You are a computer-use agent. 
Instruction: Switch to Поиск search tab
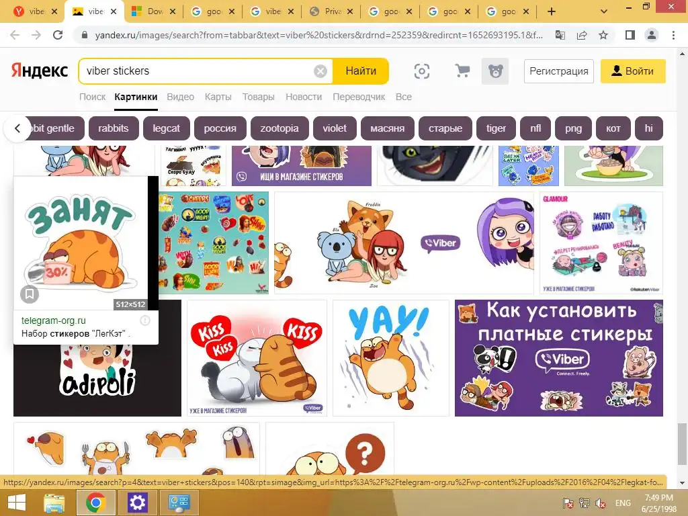click(92, 97)
